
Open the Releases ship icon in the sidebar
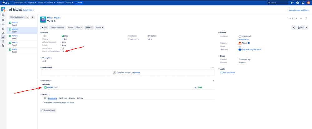point(3,29)
